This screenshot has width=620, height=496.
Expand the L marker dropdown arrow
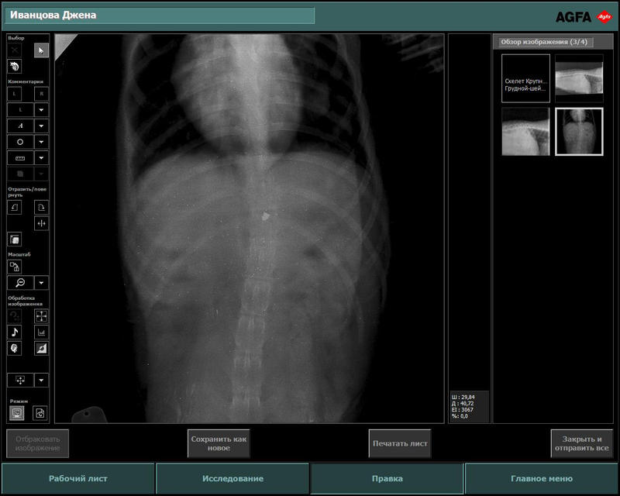(41, 110)
